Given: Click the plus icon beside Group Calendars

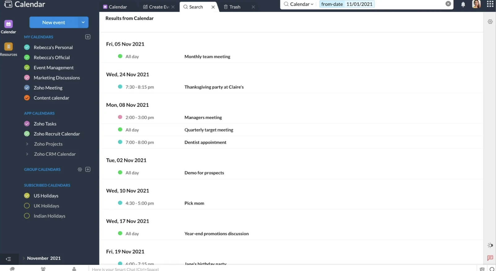Looking at the screenshot, I should (88, 169).
